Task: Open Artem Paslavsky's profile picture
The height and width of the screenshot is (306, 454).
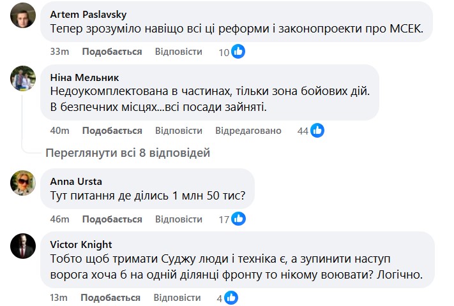Action: (x=24, y=15)
